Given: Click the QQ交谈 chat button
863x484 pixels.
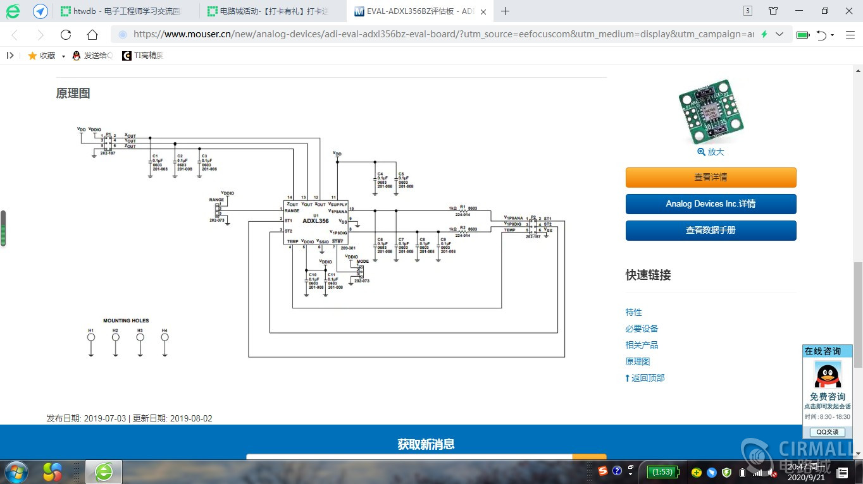Looking at the screenshot, I should coord(827,432).
